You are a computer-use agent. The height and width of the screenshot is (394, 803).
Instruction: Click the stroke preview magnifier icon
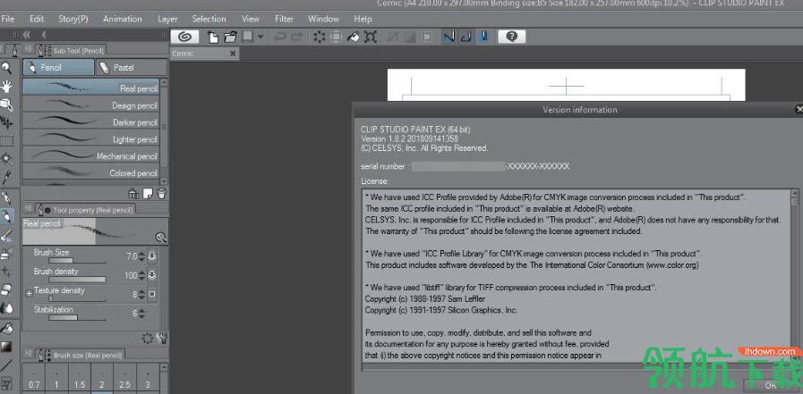161,237
